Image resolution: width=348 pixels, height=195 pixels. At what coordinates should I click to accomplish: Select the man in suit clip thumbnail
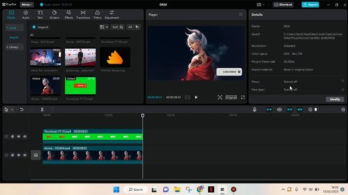point(80,57)
